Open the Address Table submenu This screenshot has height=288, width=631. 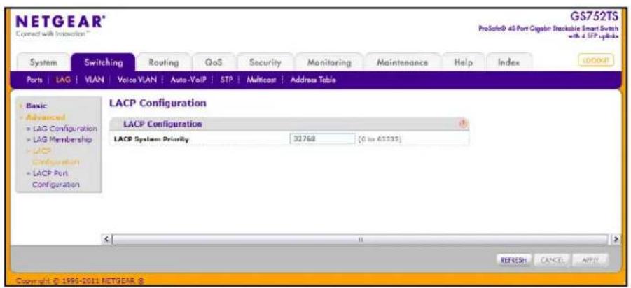click(313, 80)
